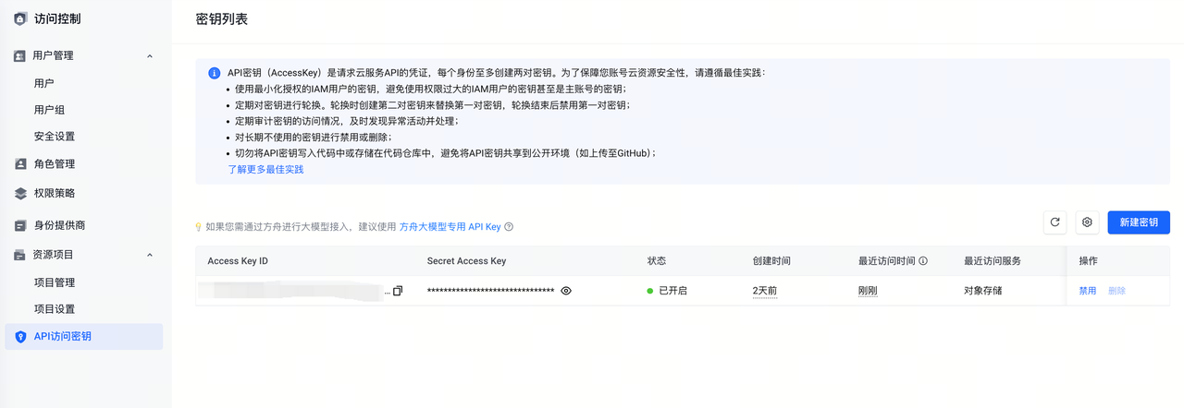Screen dimensions: 1184x408
Task: Open 用户组 in the sidebar
Action: (50, 110)
